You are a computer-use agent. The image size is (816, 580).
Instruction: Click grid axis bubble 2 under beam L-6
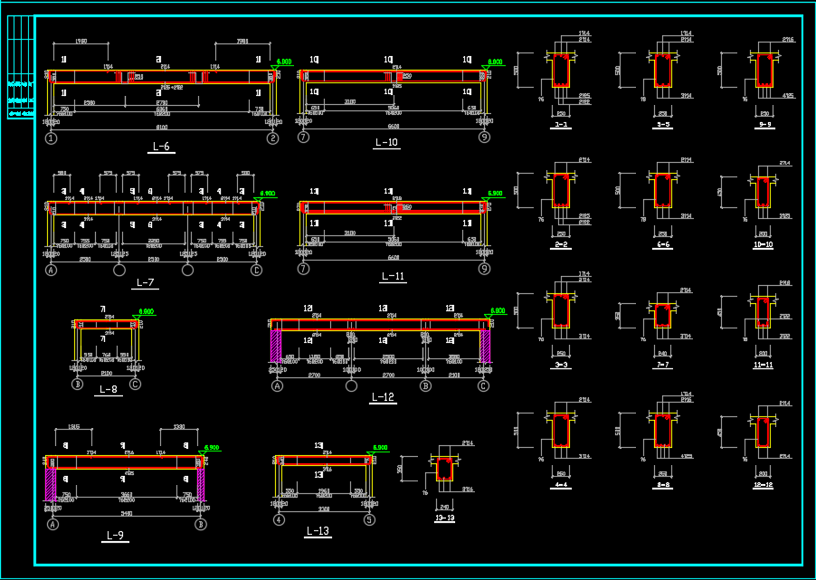pos(273,138)
